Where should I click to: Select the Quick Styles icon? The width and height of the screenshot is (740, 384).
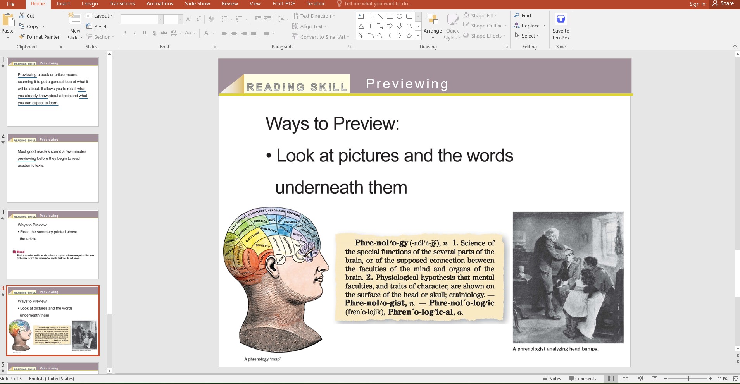click(451, 26)
